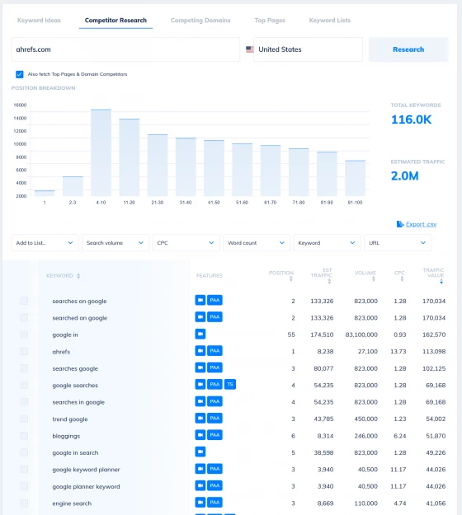Image resolution: width=462 pixels, height=515 pixels.
Task: Expand the CPC filter dropdown
Action: 186,243
